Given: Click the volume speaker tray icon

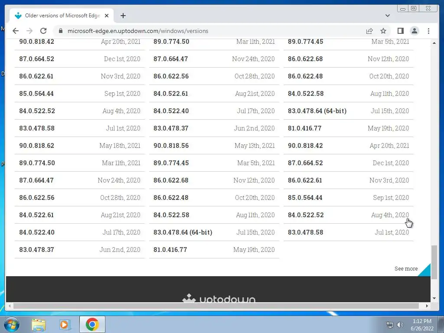Looking at the screenshot, I should [x=400, y=325].
